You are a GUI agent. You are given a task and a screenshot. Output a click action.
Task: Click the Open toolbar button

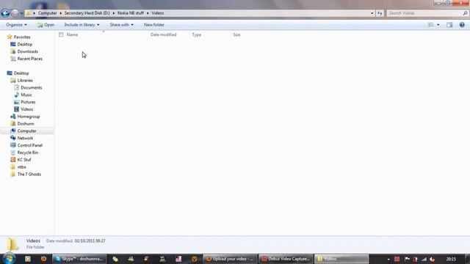click(x=46, y=25)
